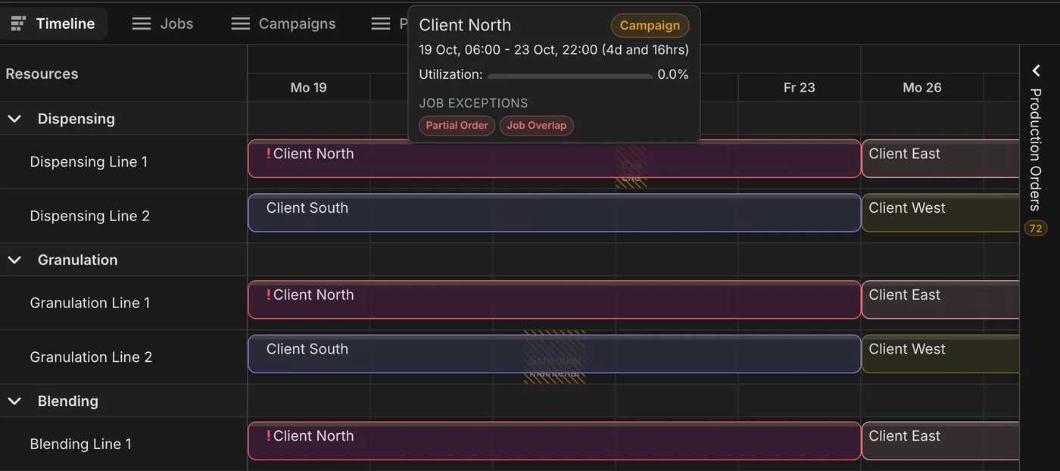This screenshot has width=1060, height=471.
Task: Click the Mo 26 date header
Action: (922, 88)
